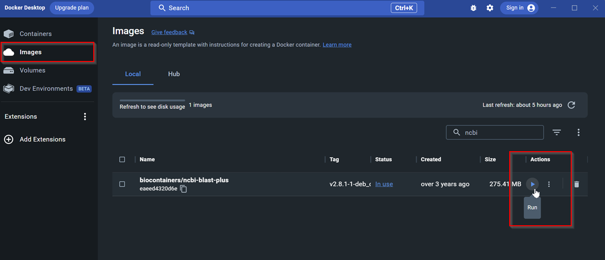The width and height of the screenshot is (605, 260).
Task: Open the Containers section
Action: (35, 34)
